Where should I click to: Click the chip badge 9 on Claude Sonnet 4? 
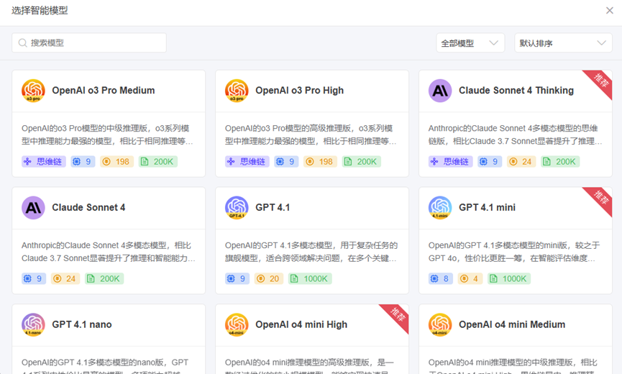click(34, 278)
